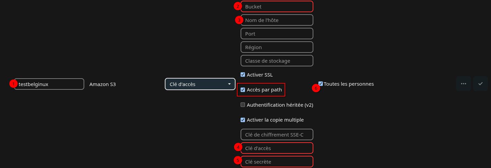Toggle the Activer SSL checkbox
Image resolution: width=491 pixels, height=168 pixels.
243,75
